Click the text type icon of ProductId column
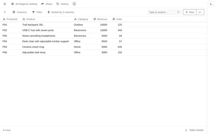Viewport: 215px width, 134px height. [x=4, y=19]
